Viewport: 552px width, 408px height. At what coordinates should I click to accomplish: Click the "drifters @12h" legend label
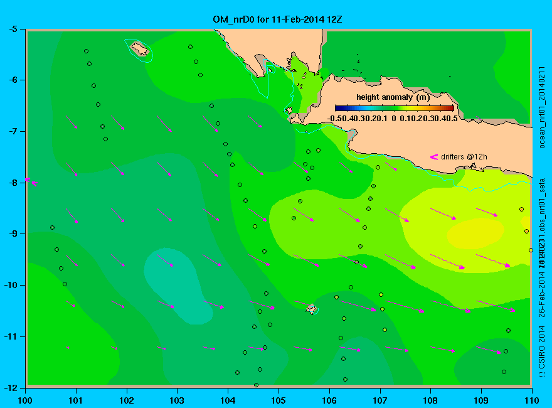pyautogui.click(x=464, y=157)
